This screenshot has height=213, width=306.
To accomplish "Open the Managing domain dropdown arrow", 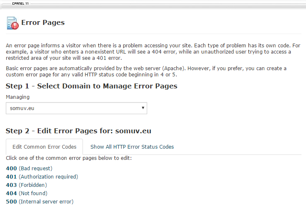I will pos(143,108).
